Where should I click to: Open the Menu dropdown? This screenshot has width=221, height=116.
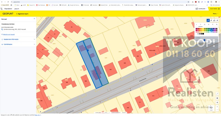(215, 14)
